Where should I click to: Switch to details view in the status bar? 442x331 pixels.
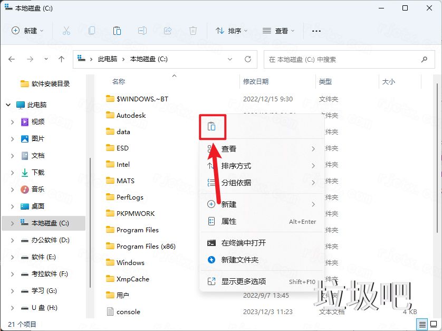coord(421,324)
